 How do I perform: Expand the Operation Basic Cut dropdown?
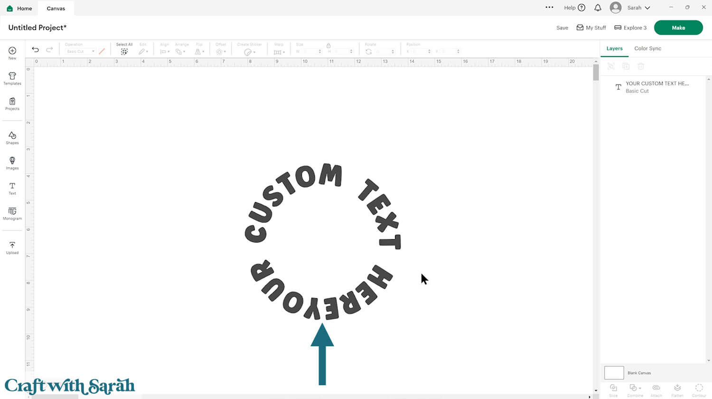point(80,51)
